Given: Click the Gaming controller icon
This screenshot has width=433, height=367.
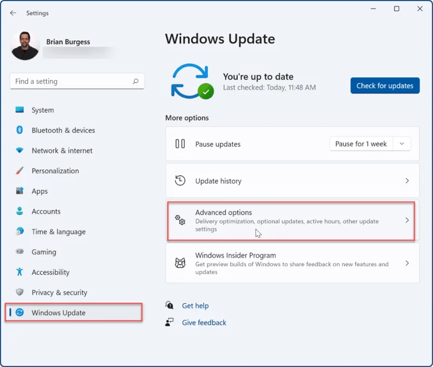Looking at the screenshot, I should click(x=19, y=251).
